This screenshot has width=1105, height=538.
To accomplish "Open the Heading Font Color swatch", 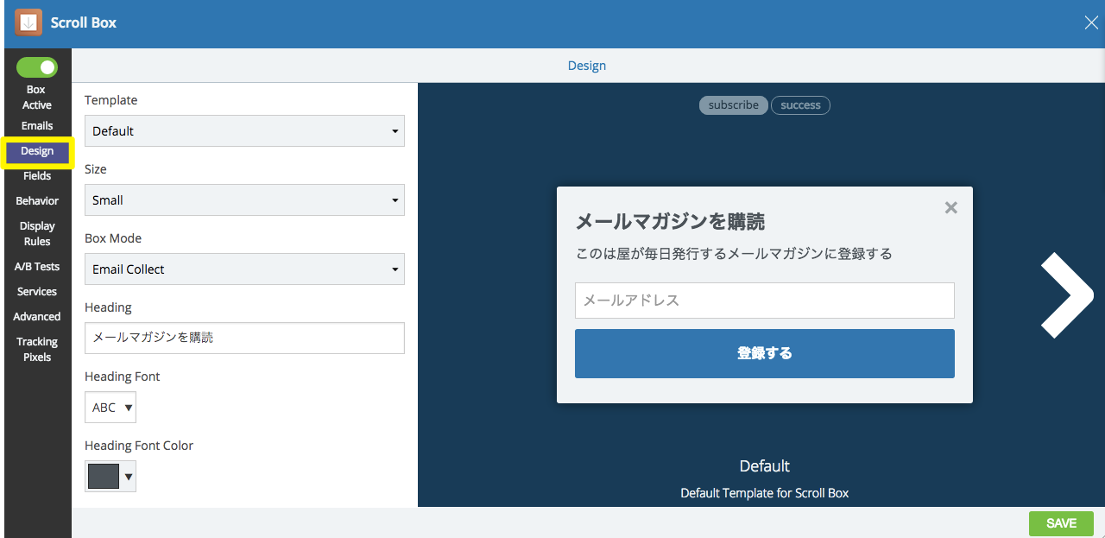I will click(110, 476).
